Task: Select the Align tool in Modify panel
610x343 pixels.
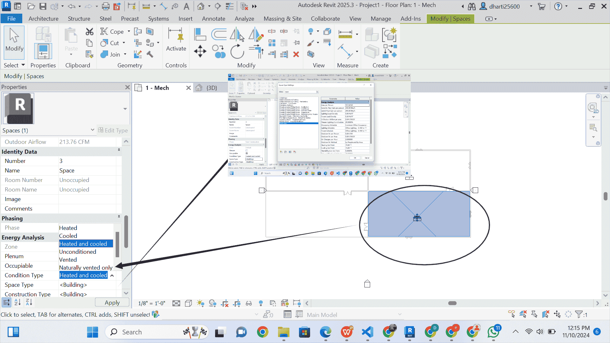Action: tap(200, 34)
